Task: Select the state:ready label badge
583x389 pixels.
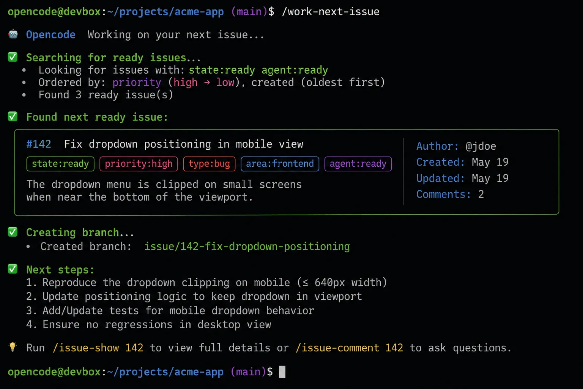Action: [x=60, y=164]
